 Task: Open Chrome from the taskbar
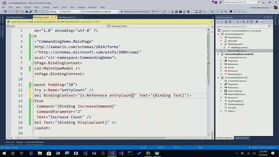tap(148, 153)
